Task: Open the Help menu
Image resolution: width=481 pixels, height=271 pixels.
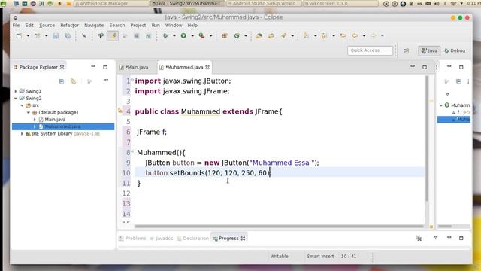Action: tap(192, 25)
